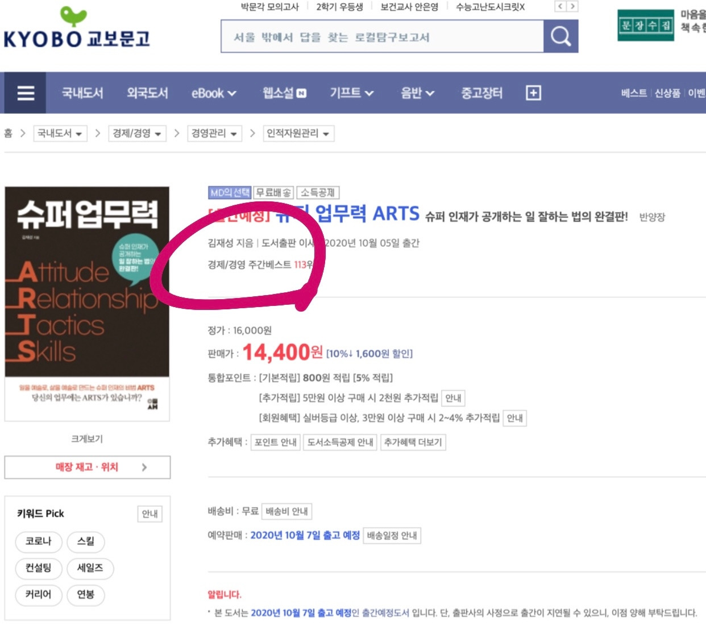
Task: Click the 문장수집 banner icon
Action: [x=646, y=25]
